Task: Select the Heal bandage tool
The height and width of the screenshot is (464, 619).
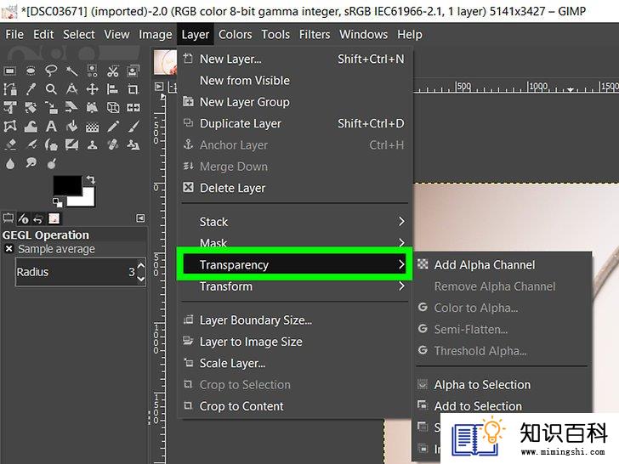Action: click(112, 144)
